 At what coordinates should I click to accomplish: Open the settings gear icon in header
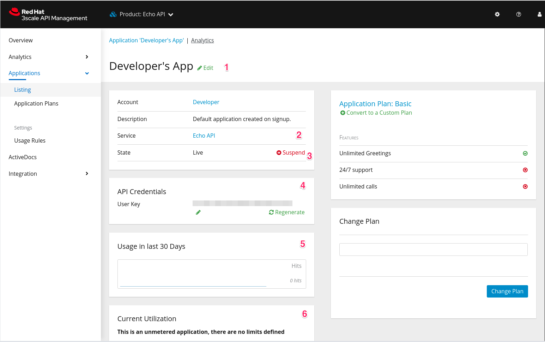(x=497, y=14)
